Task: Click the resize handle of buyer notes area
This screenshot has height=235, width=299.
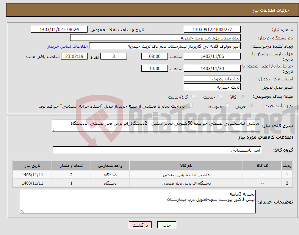Action: 22,211
